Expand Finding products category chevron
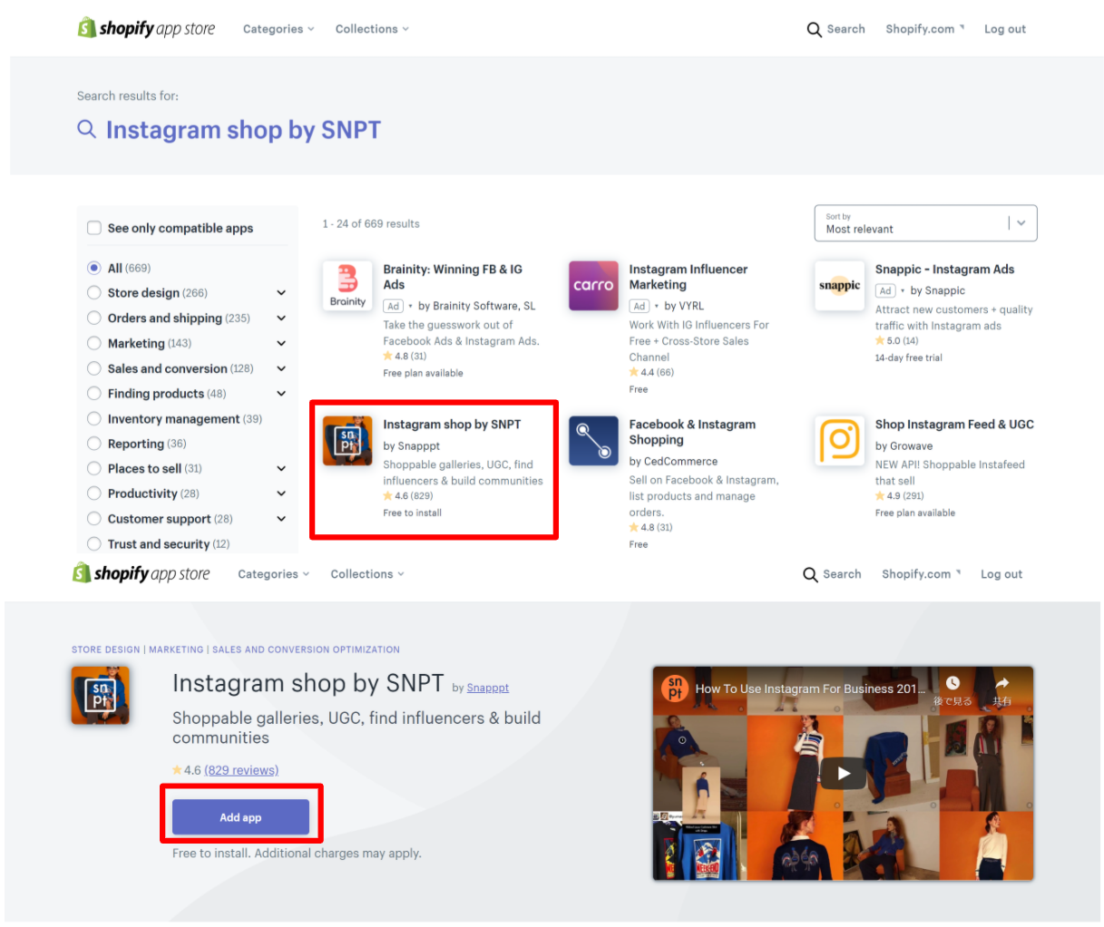This screenshot has height=927, width=1104. coord(281,394)
